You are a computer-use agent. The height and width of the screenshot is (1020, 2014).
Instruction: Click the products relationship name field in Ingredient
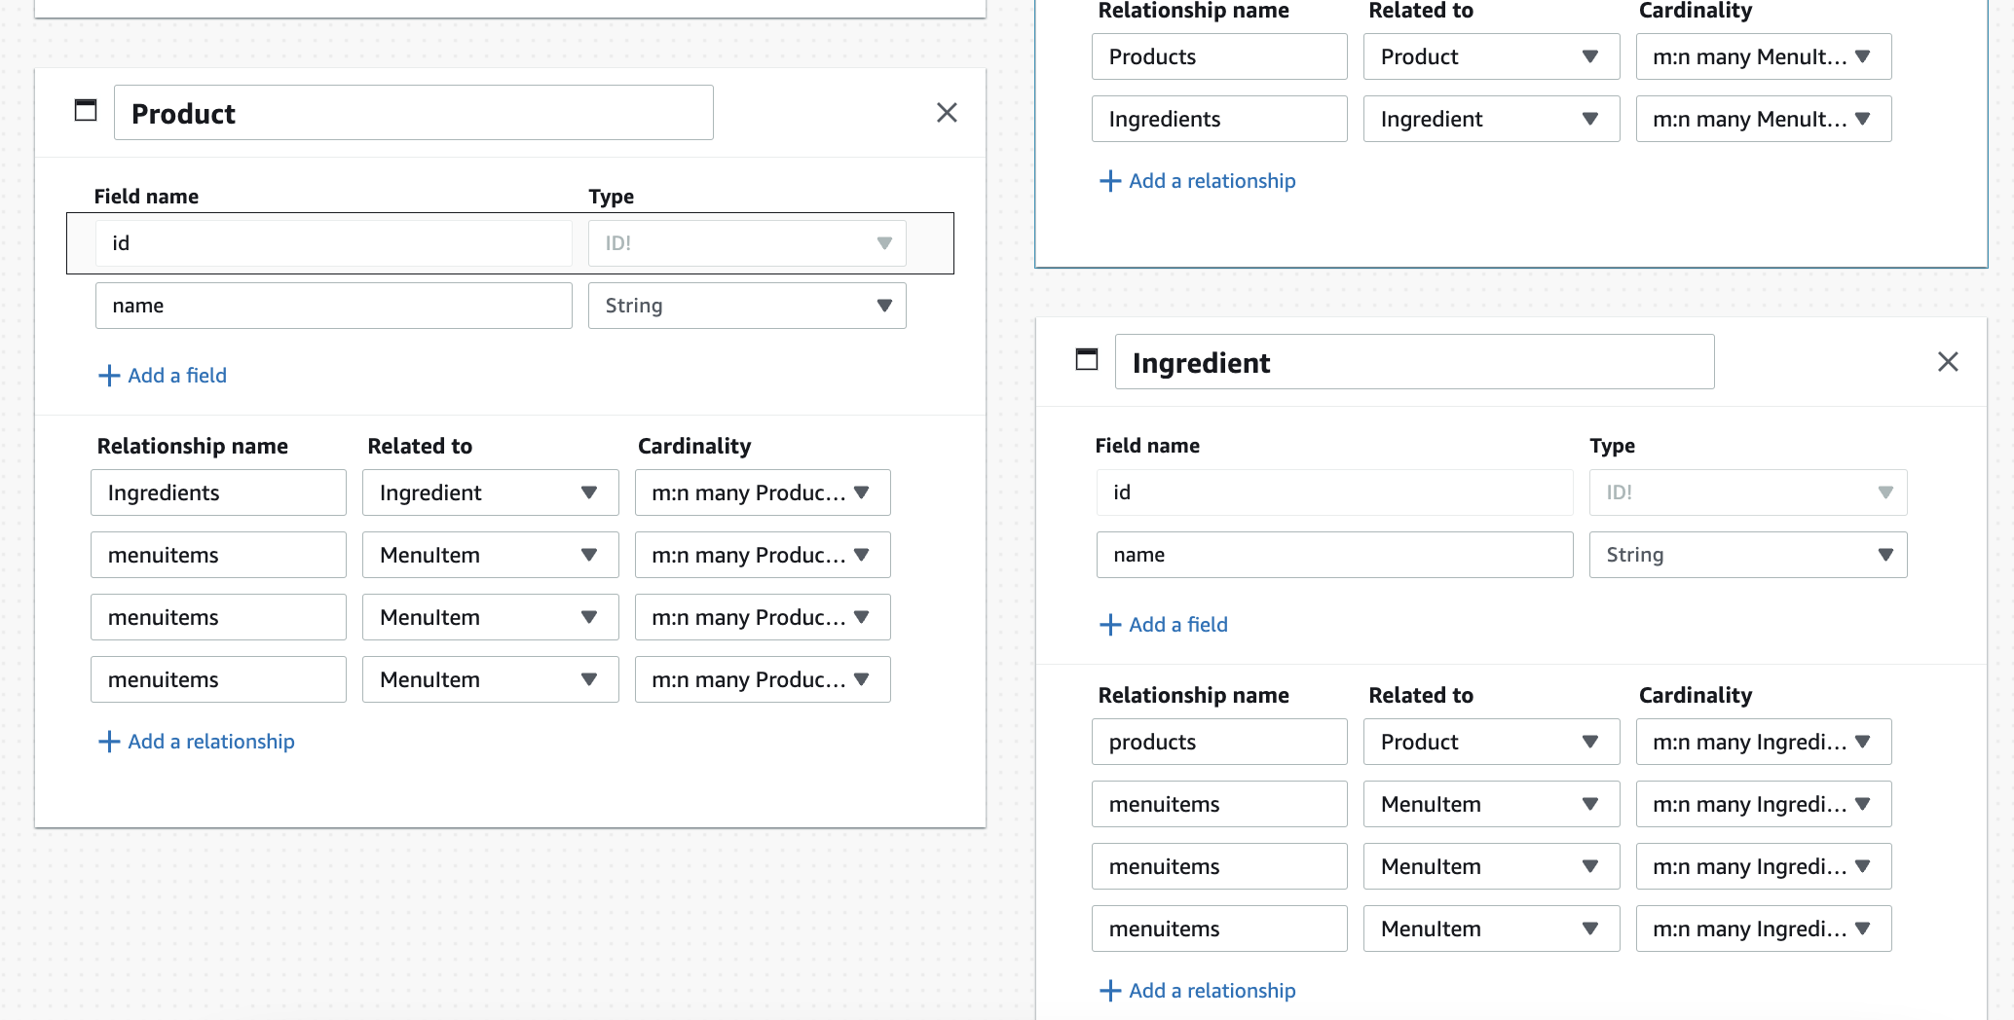click(x=1218, y=742)
